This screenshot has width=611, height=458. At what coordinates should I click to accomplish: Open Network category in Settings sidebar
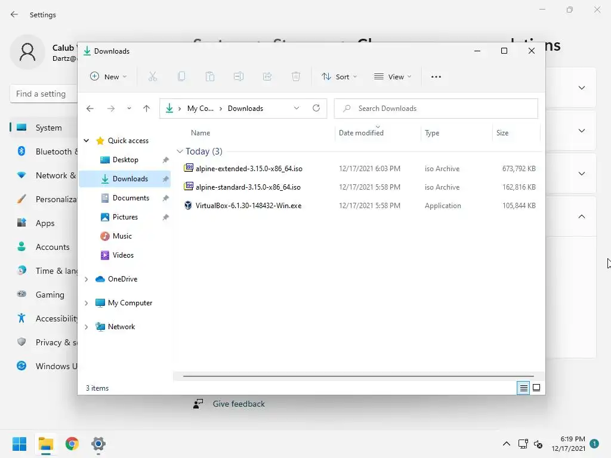[44, 176]
